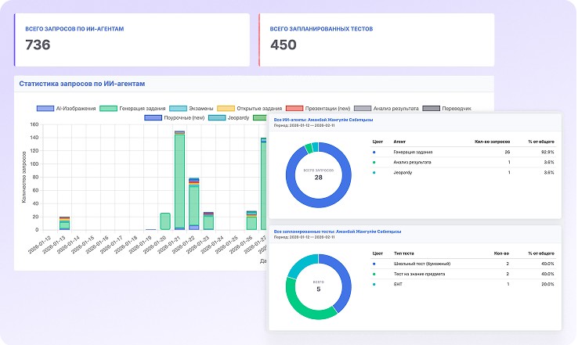Viewport: 578px width, 345px height.
Task: Open the 'Все ИИ-агенты' panel title link
Action: tap(323, 120)
